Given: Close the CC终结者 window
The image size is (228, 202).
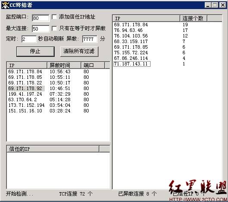Looking at the screenshot, I should tap(222, 5).
